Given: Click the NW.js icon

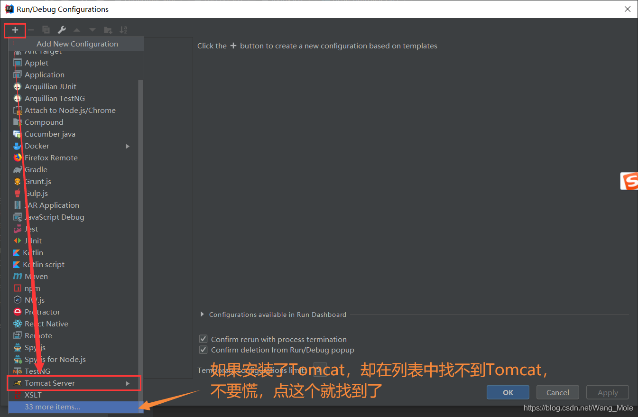Looking at the screenshot, I should coord(18,300).
